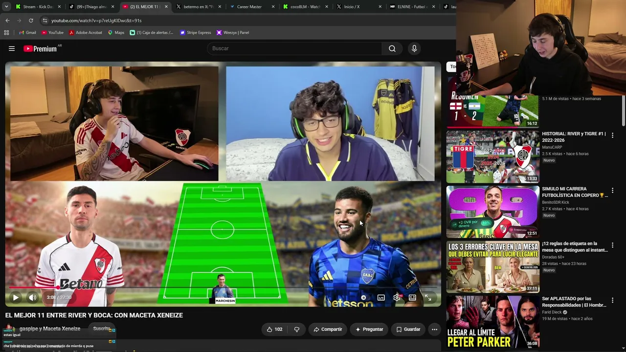Open the HISTORIAL: RIVER y TIGRE thumbnail
Screen dimensions: 626x352
pyautogui.click(x=492, y=156)
